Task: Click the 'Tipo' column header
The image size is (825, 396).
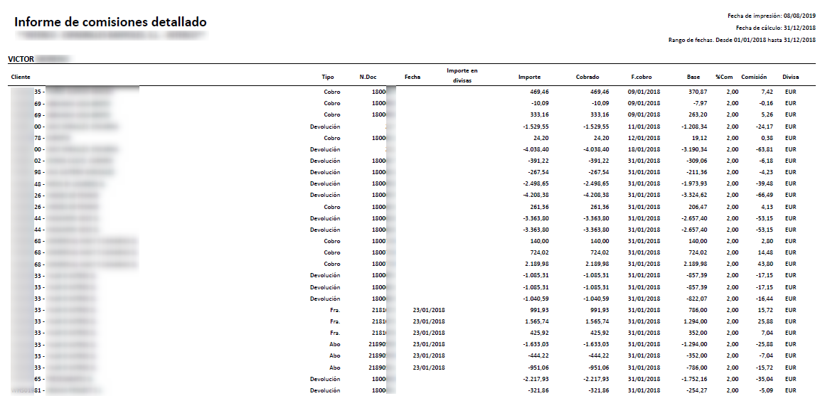Action: [x=328, y=77]
